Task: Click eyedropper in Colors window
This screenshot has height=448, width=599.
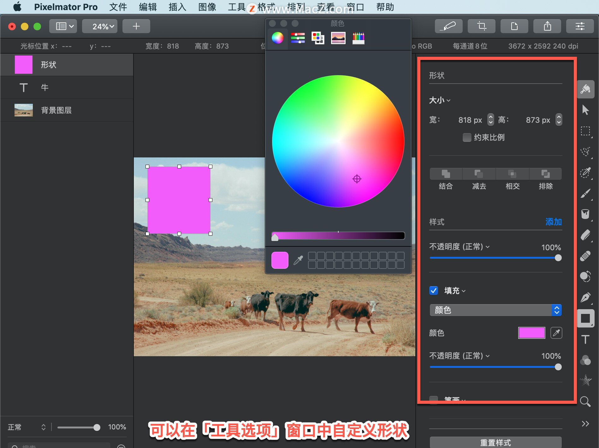Action: [x=298, y=260]
